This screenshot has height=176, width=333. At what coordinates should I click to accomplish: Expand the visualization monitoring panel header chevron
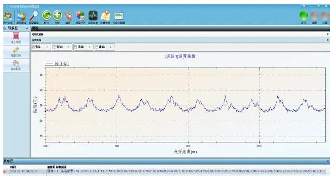[328, 34]
